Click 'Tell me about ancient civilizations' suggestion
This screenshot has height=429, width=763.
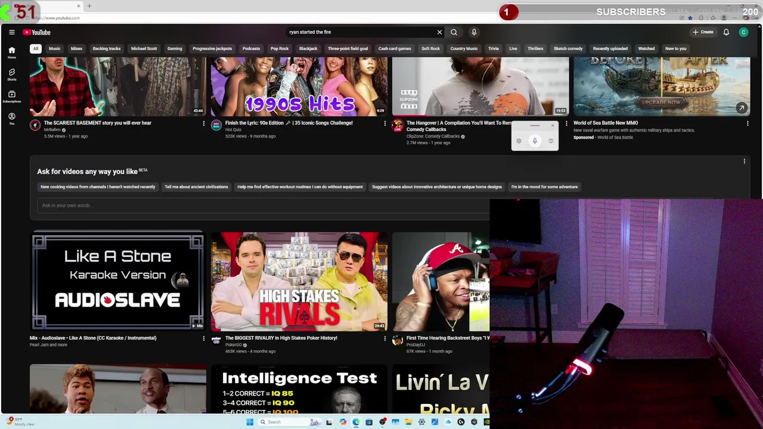[196, 187]
